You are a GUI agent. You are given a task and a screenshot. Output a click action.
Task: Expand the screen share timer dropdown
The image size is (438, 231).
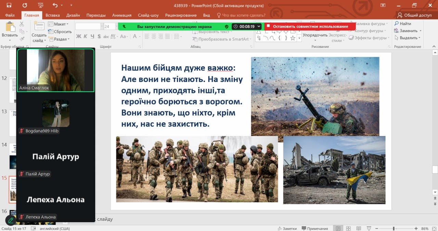pos(259,27)
